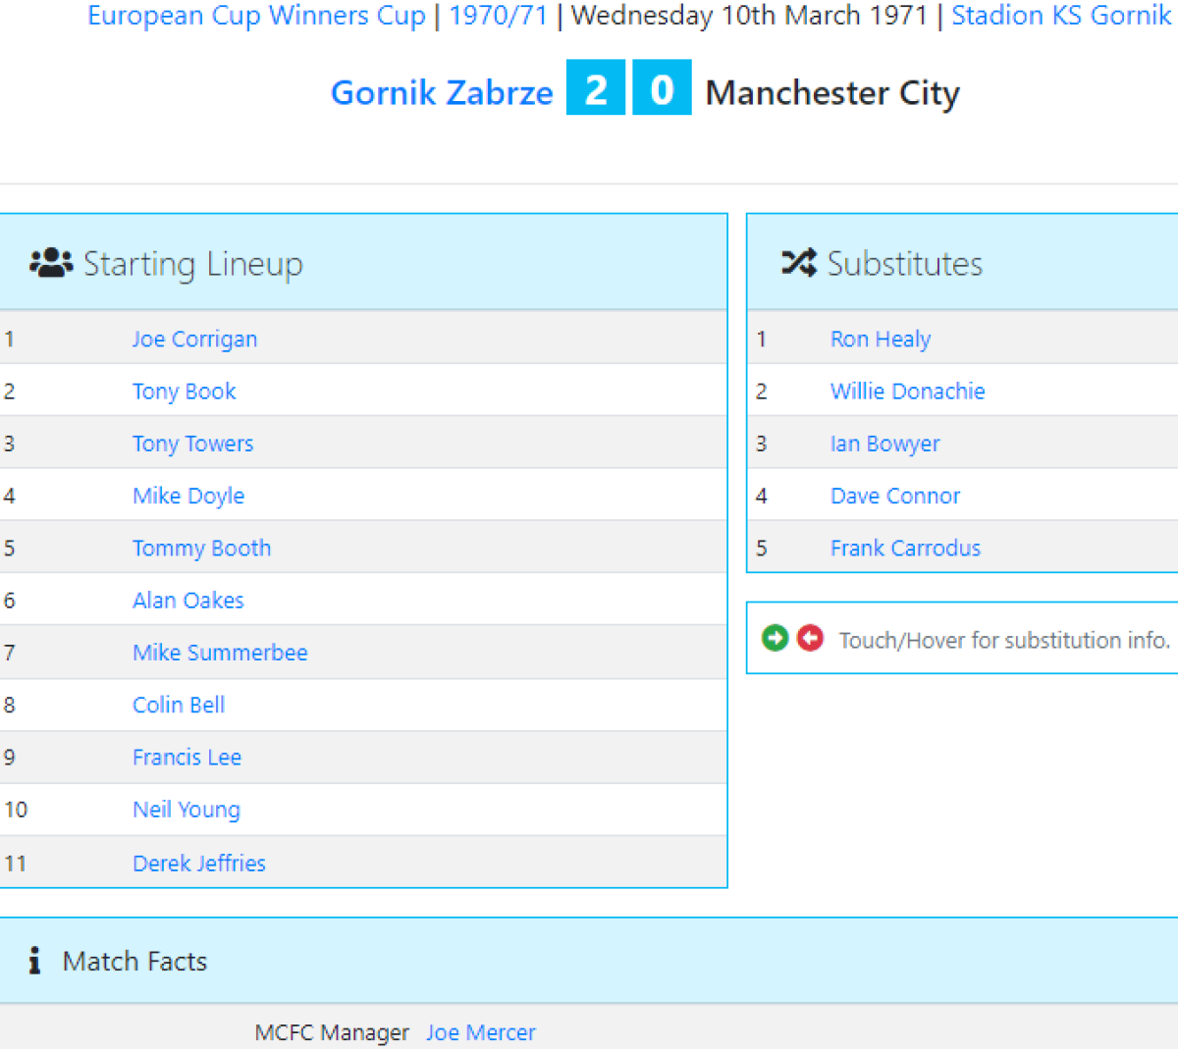
Task: Open substitute Ron Healy's page
Action: (881, 339)
